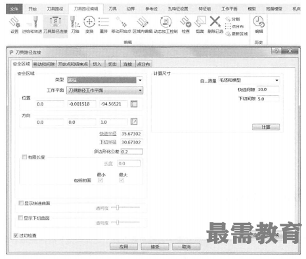This screenshot has width=306, height=259.
Task: Click the 快进半径 value 35.67302
Action: pos(131,134)
